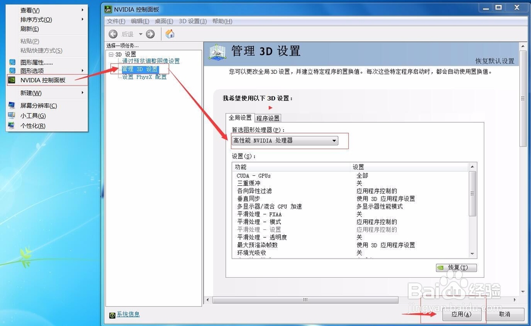Image resolution: width=531 pixels, height=326 pixels.
Task: Click 刷新(E) in context menu
Action: click(47, 29)
